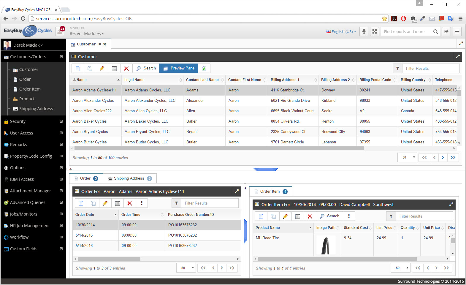
Task: Select the Order Item tab
Action: tap(271, 191)
